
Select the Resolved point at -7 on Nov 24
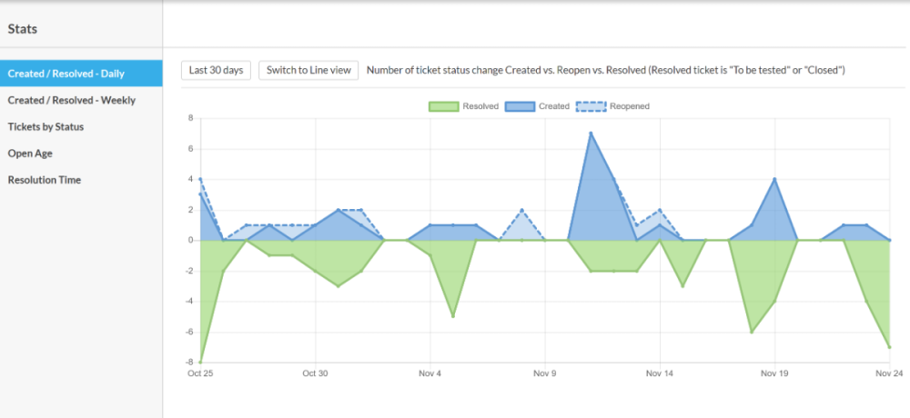[889, 347]
